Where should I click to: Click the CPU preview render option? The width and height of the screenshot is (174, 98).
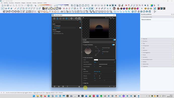point(112,18)
